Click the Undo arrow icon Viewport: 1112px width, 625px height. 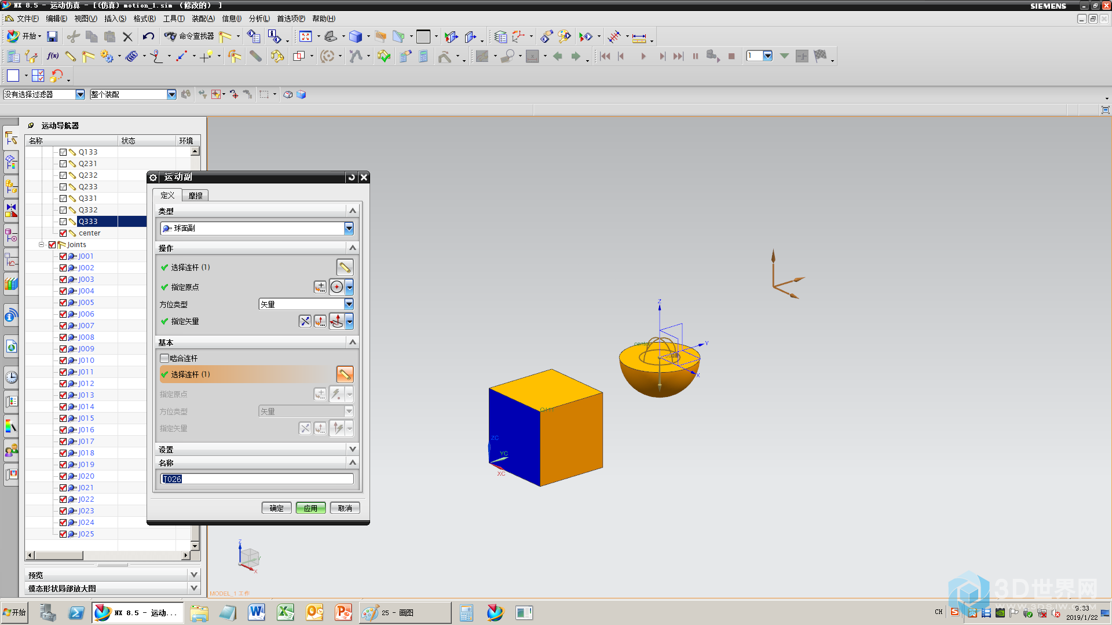[x=148, y=36]
